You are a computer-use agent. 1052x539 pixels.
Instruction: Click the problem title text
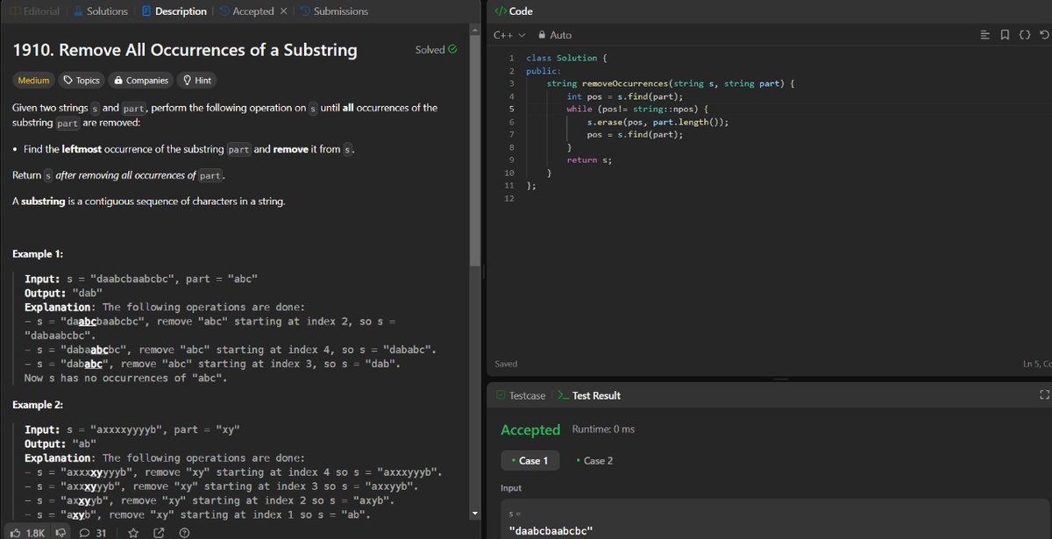[185, 50]
